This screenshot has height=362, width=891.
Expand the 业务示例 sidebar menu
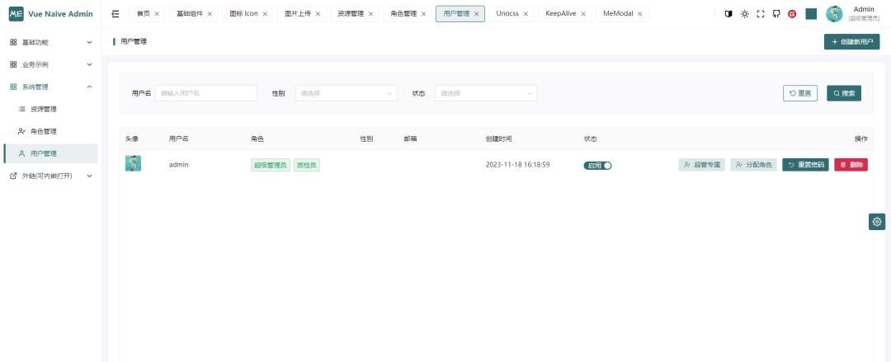click(x=50, y=64)
